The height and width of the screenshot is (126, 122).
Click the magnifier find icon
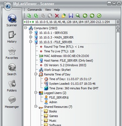point(78,16)
